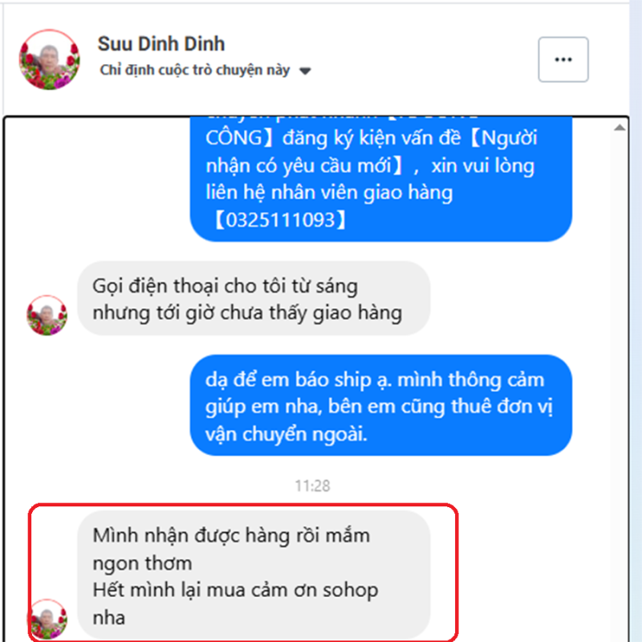Screen dimensions: 642x642
Task: Click "vận chuyển ngoài" text in blue reply
Action: (x=286, y=434)
